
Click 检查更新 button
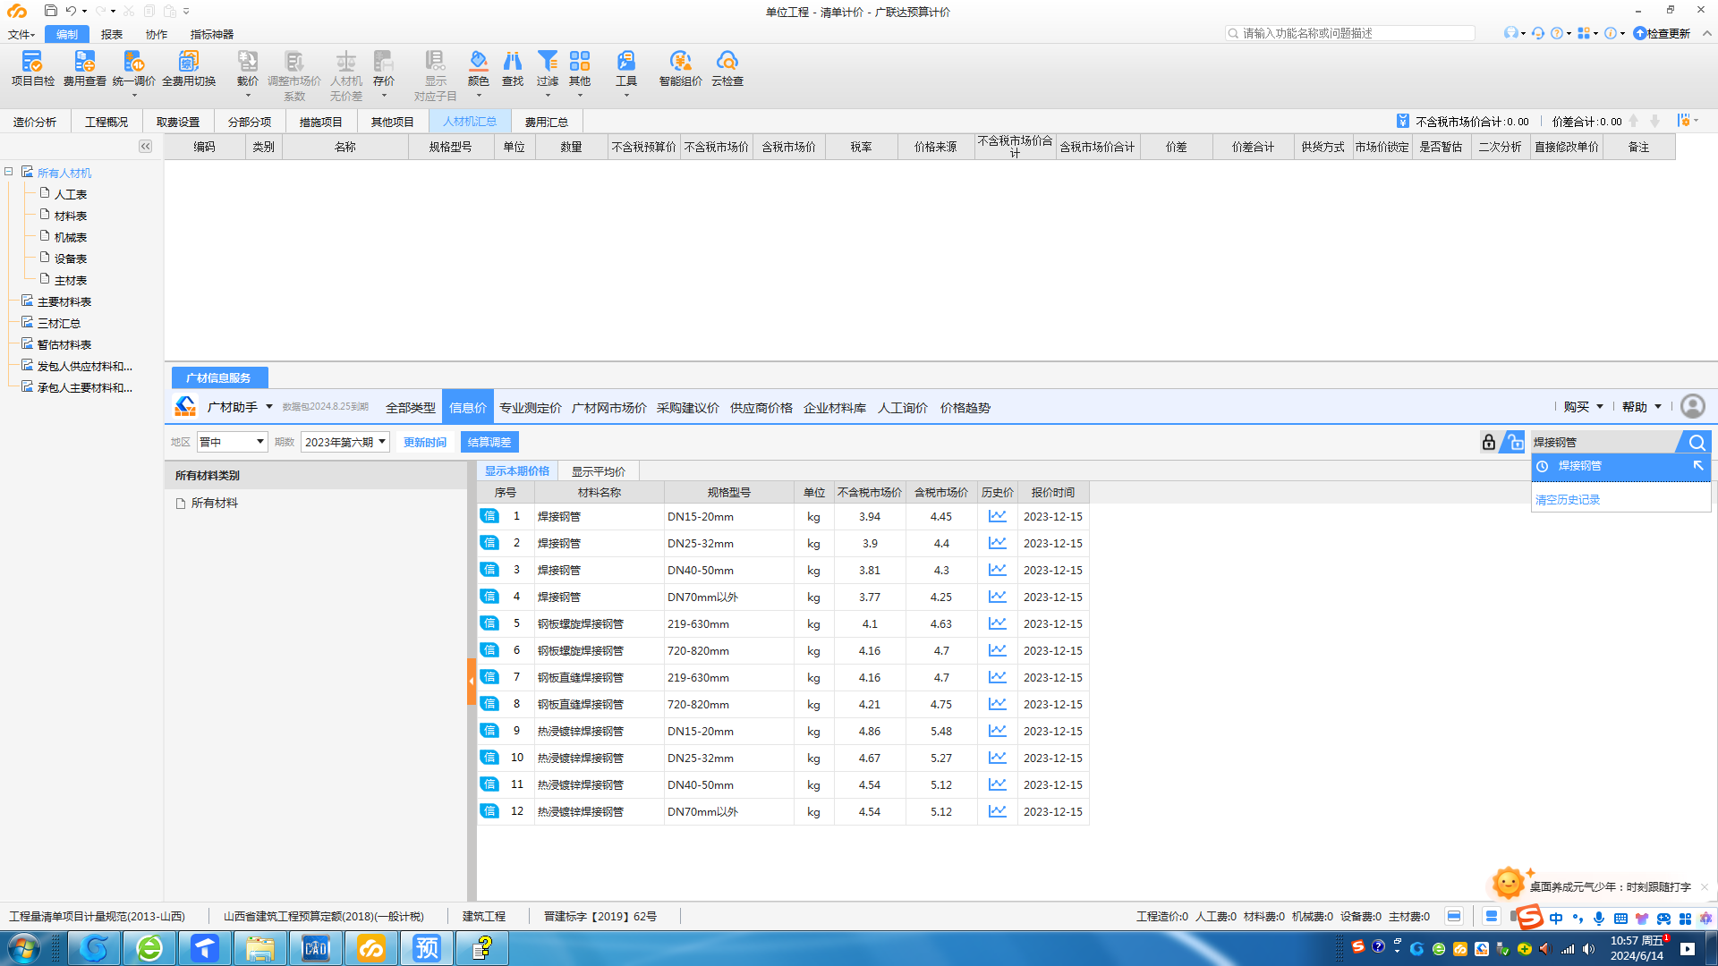click(x=1663, y=33)
